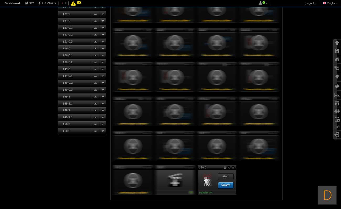Viewport: 341px width, 209px height.
Task: Select the 160.0 list row label
Action: [66, 131]
